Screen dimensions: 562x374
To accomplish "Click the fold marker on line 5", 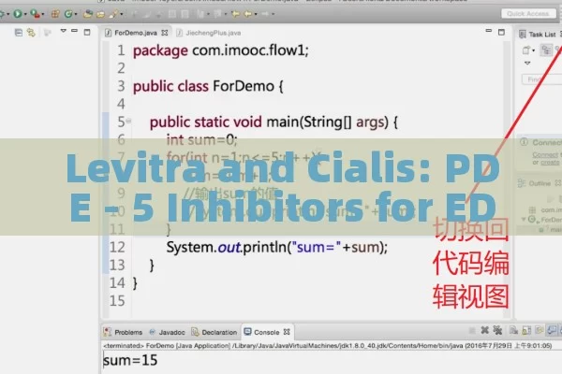I will tap(128, 121).
